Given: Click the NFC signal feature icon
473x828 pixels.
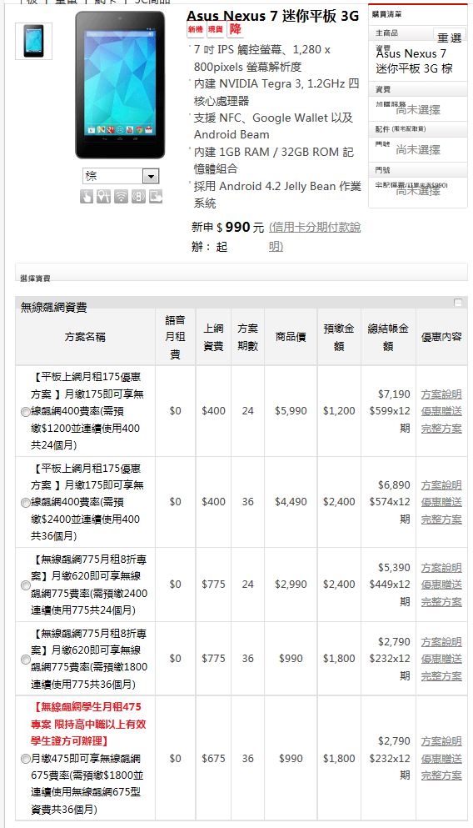Looking at the screenshot, I should tap(139, 197).
